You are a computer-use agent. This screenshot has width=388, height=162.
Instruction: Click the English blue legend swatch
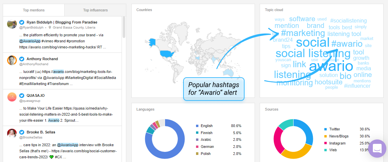coord(197,126)
